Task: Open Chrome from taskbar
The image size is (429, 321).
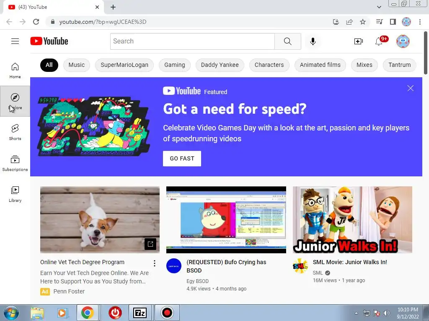Action: click(87, 313)
